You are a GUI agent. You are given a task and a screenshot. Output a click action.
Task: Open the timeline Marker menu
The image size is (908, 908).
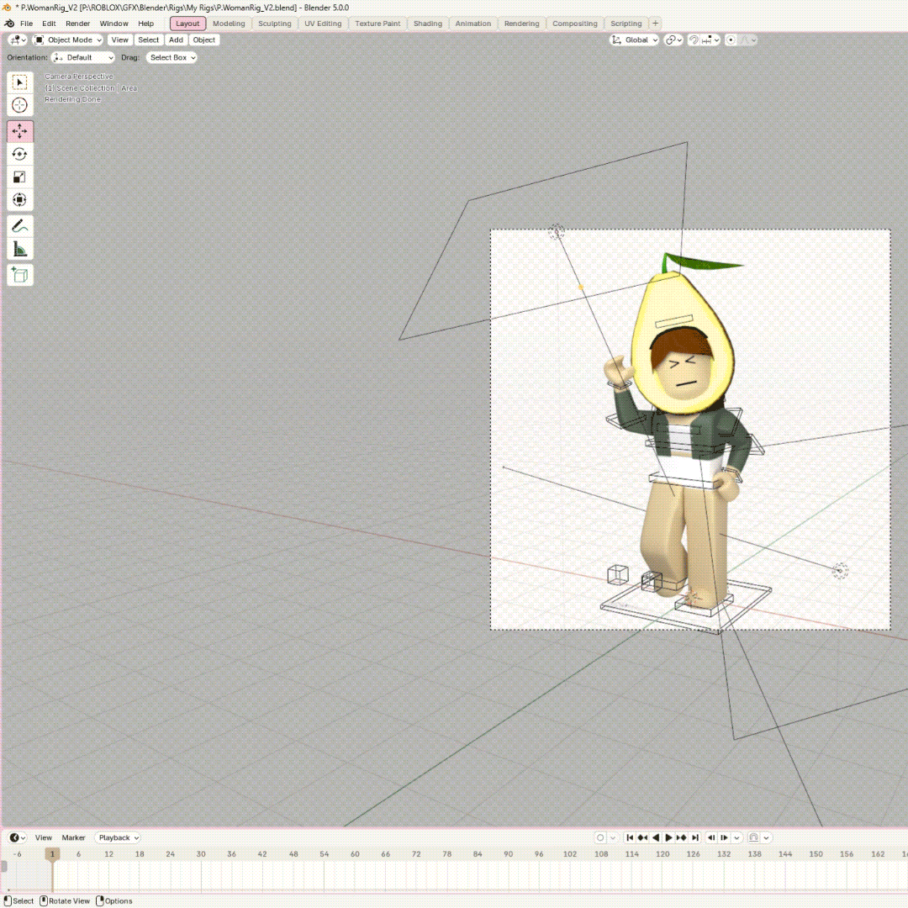pyautogui.click(x=73, y=837)
